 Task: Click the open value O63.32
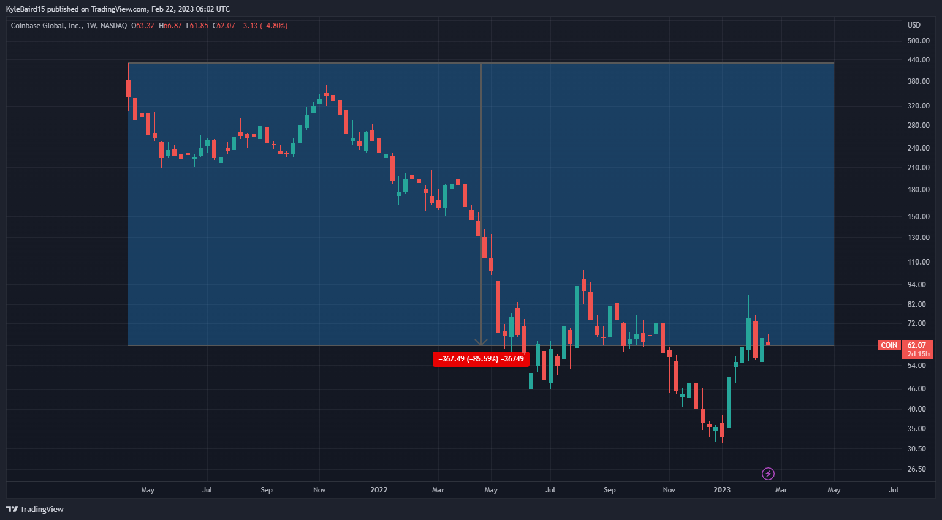[143, 26]
